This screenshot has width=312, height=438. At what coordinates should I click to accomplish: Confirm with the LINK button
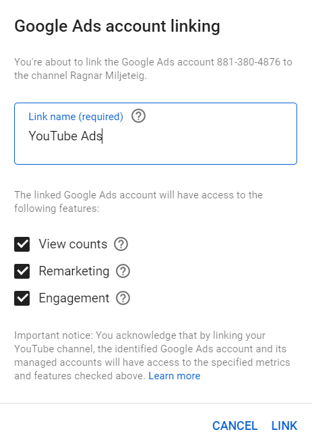(x=284, y=426)
